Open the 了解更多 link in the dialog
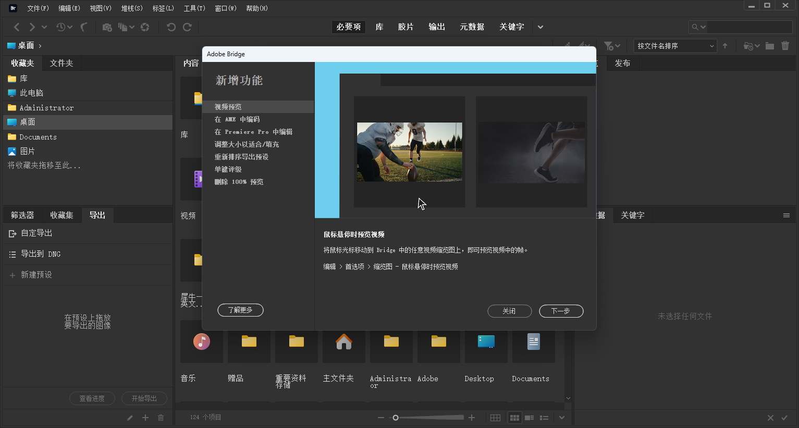799x428 pixels. 240,309
